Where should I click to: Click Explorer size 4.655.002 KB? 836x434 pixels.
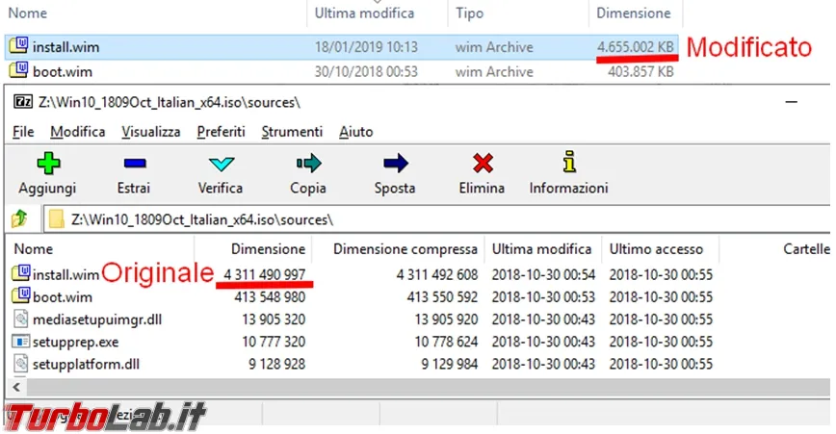coord(636,47)
